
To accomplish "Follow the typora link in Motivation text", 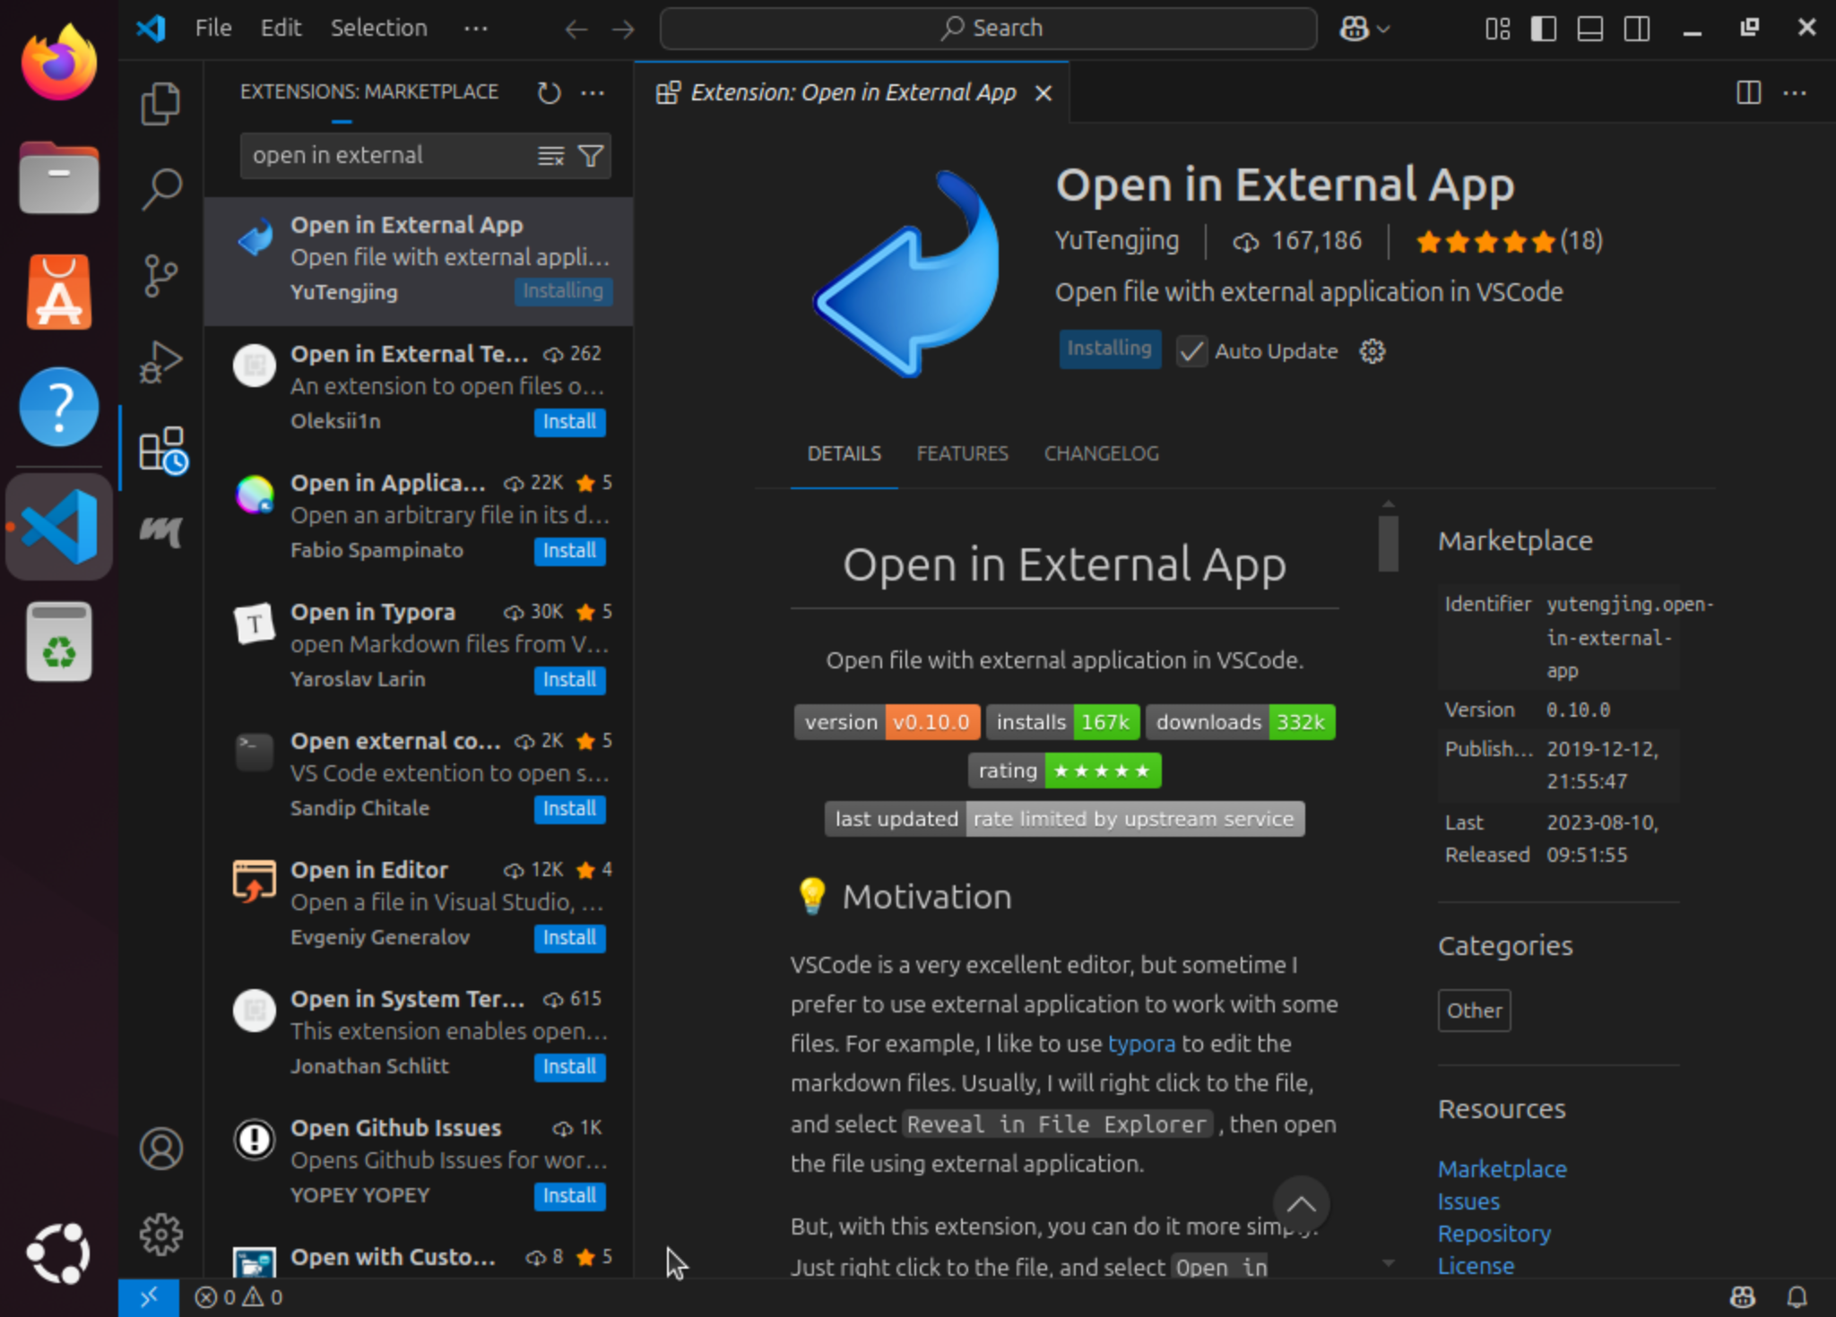I will click(x=1141, y=1044).
